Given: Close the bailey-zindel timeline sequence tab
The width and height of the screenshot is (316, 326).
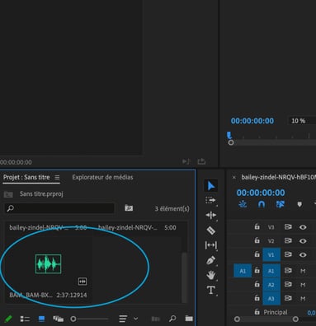Looking at the screenshot, I should coord(234,178).
